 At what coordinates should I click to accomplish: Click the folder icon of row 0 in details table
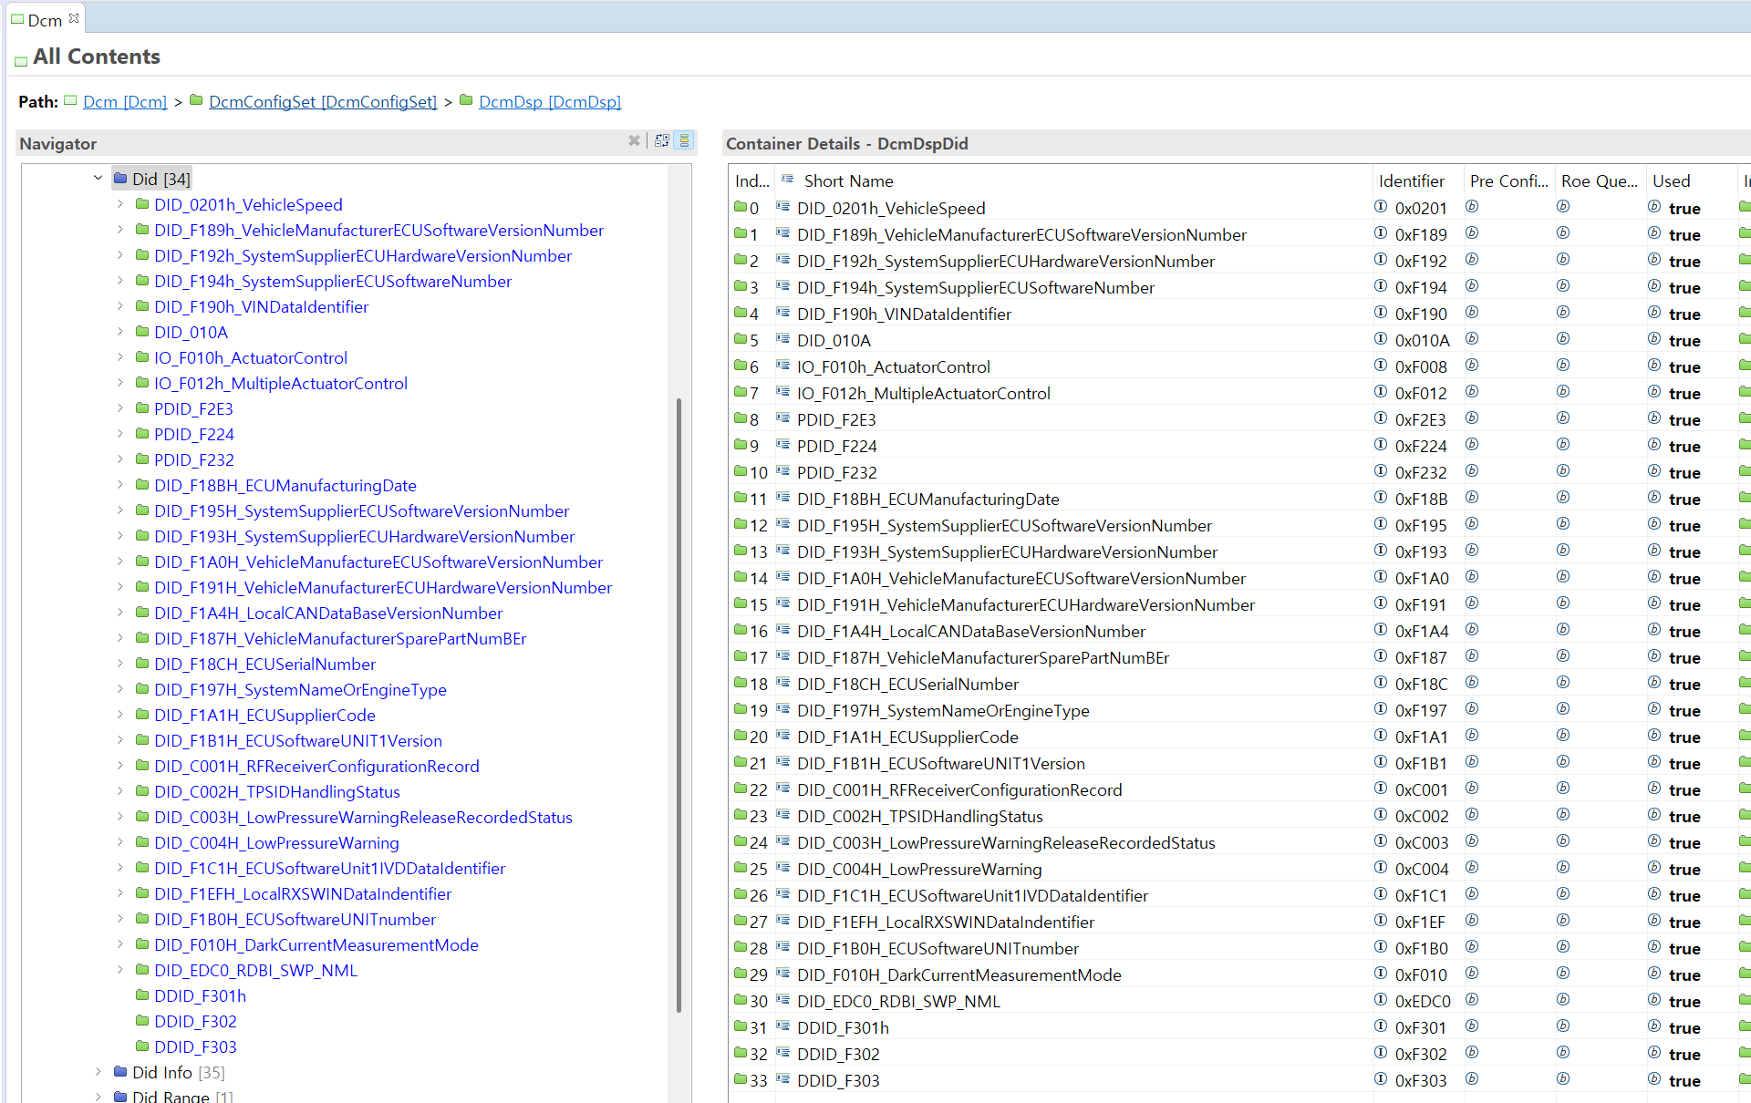click(741, 207)
